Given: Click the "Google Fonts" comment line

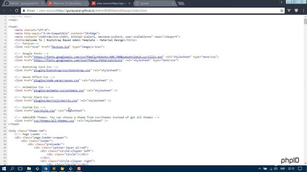Looking at the screenshot, I should click(31, 54).
